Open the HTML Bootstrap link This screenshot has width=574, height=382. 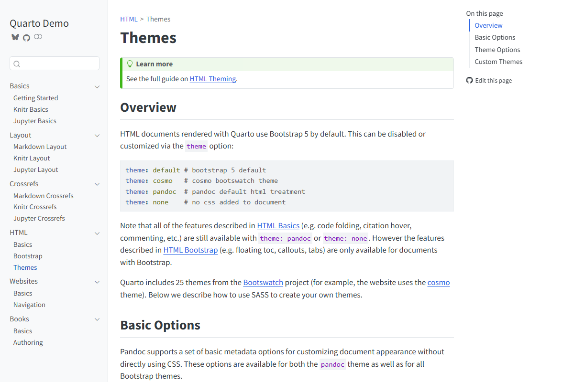(190, 249)
